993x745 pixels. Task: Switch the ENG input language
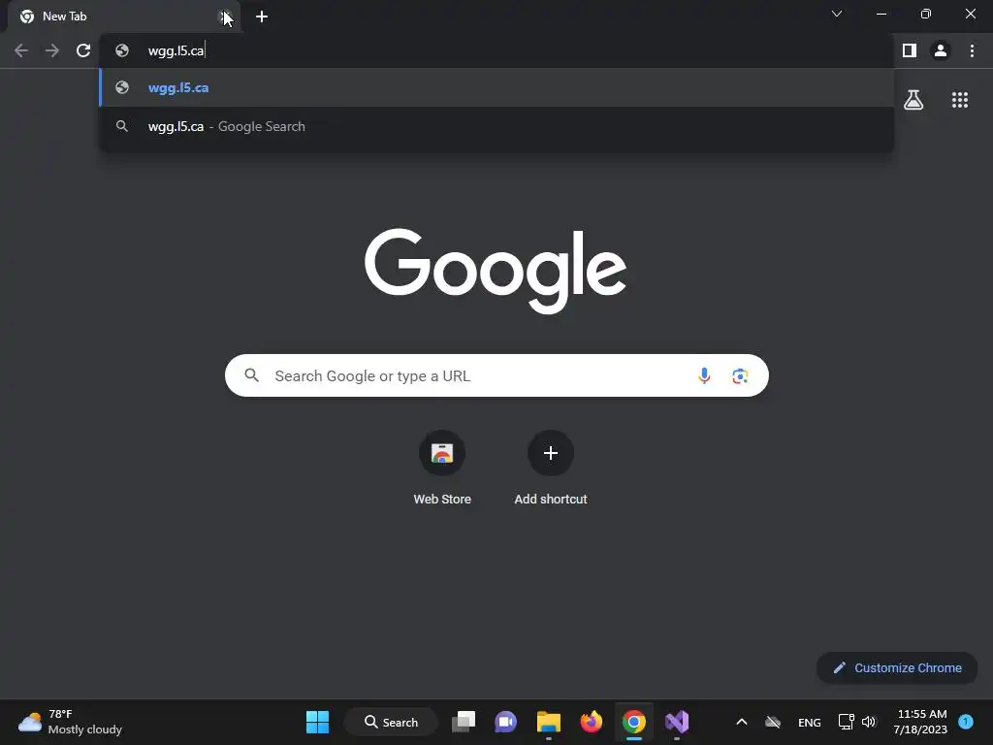point(810,722)
